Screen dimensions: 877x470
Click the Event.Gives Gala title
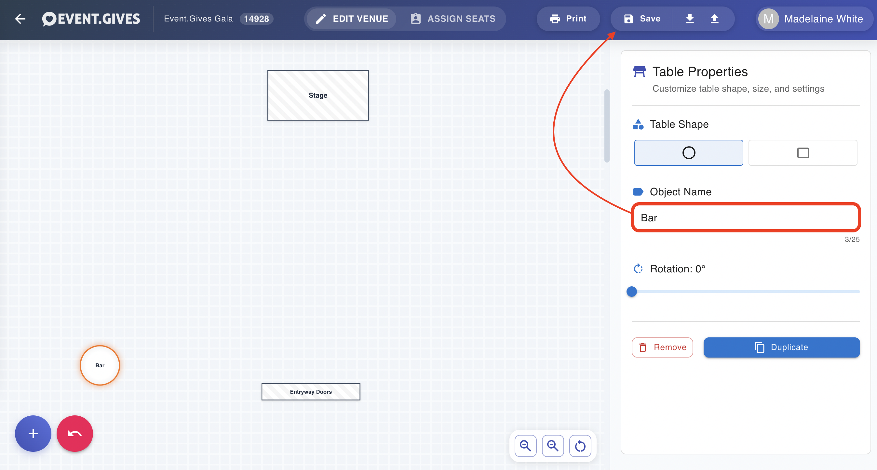click(198, 19)
